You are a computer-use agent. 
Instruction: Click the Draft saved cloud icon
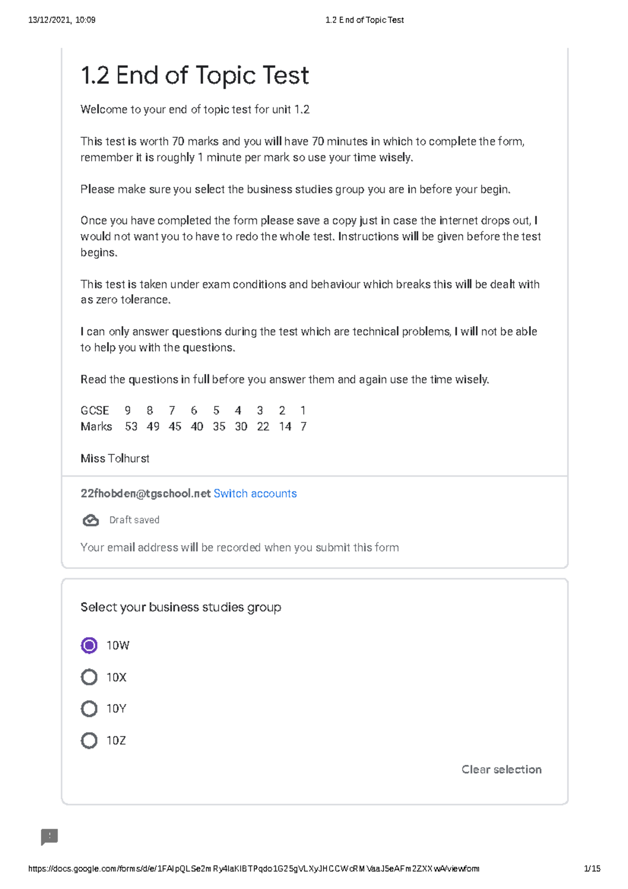tap(91, 520)
